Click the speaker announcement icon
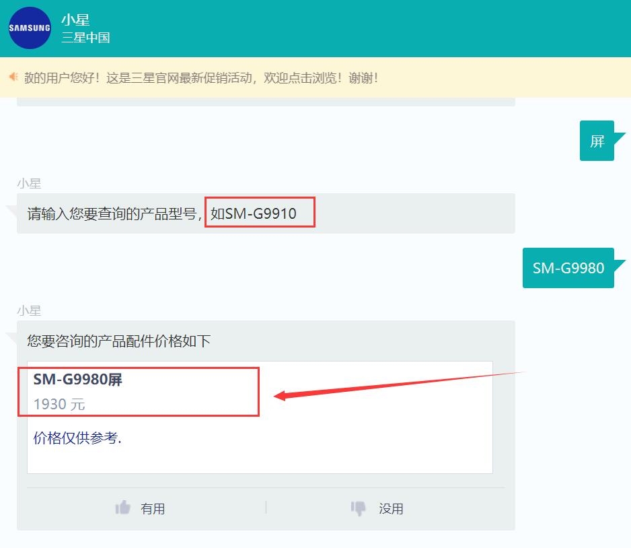 [x=13, y=77]
